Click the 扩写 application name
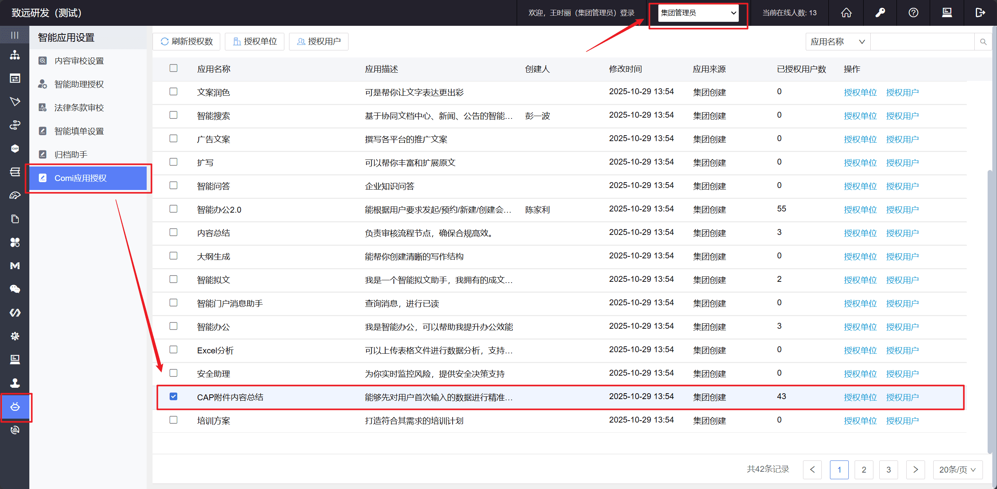Viewport: 997px width, 489px height. click(205, 163)
